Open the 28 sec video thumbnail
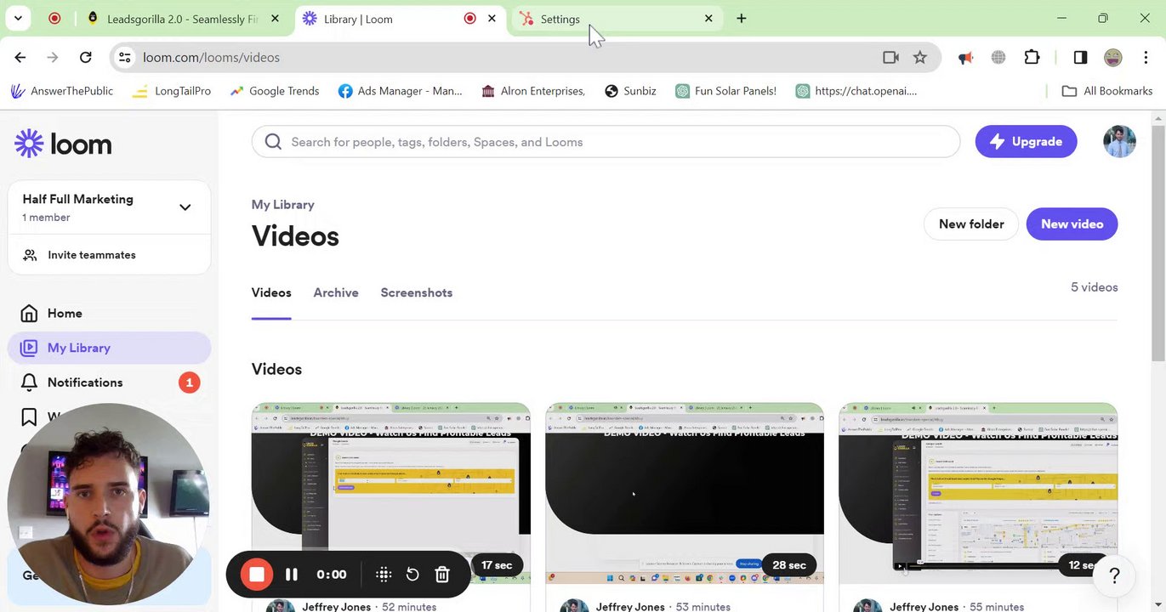The width and height of the screenshot is (1166, 612). click(685, 494)
